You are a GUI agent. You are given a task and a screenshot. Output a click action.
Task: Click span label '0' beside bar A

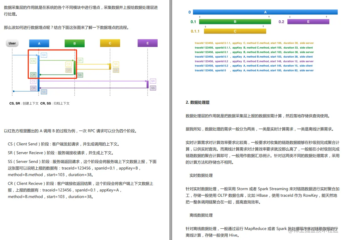click(x=190, y=12)
